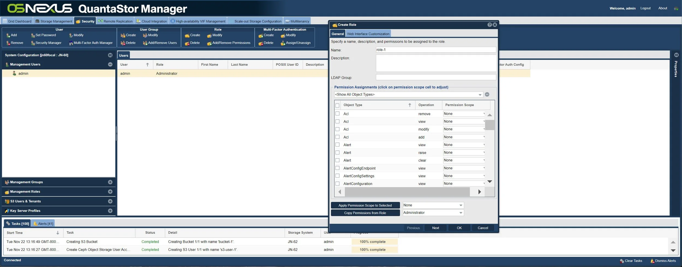Image resolution: width=682 pixels, height=267 pixels.
Task: Click Create in the User Group section
Action: pos(128,35)
